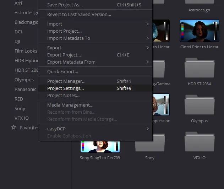The image size is (224, 189).
Task: Select RED in the sidebar list
Action: 19,99
